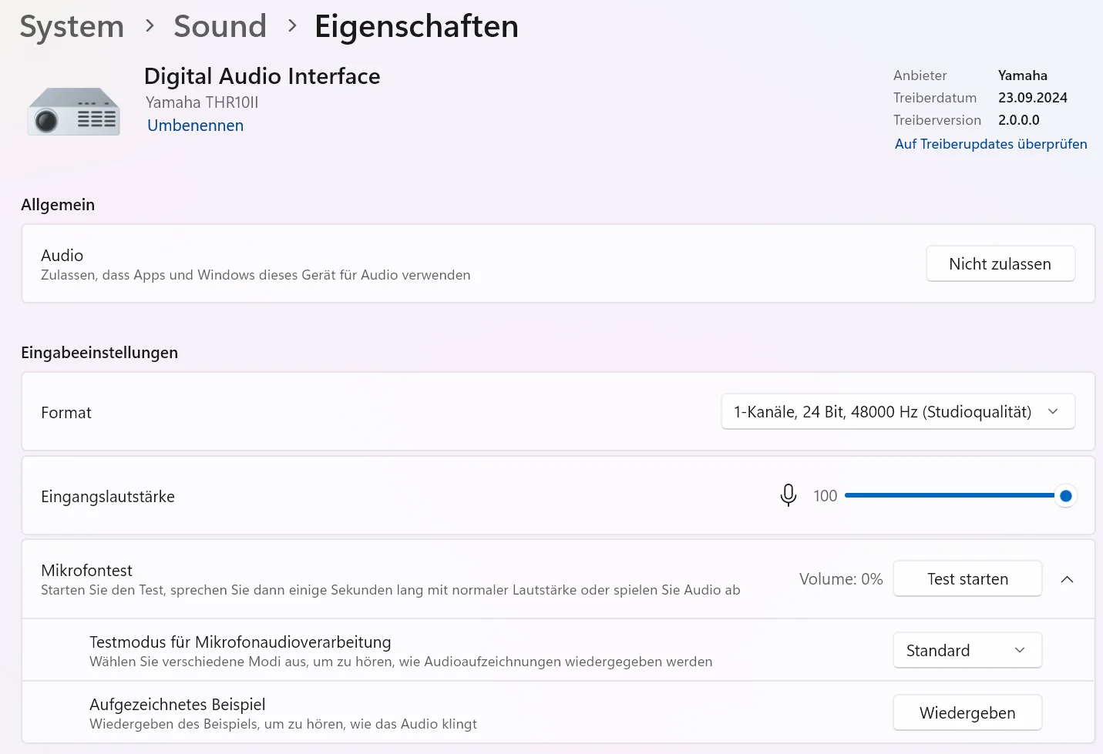This screenshot has width=1103, height=754.
Task: Click the Digital Audio Interface heading
Action: [x=262, y=76]
